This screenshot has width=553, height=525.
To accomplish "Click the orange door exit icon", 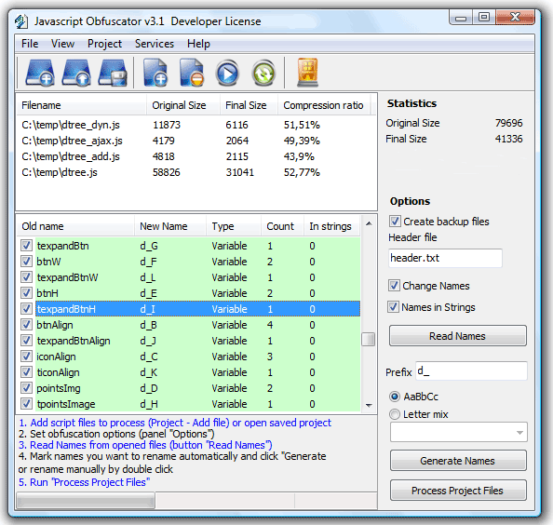I will [307, 73].
